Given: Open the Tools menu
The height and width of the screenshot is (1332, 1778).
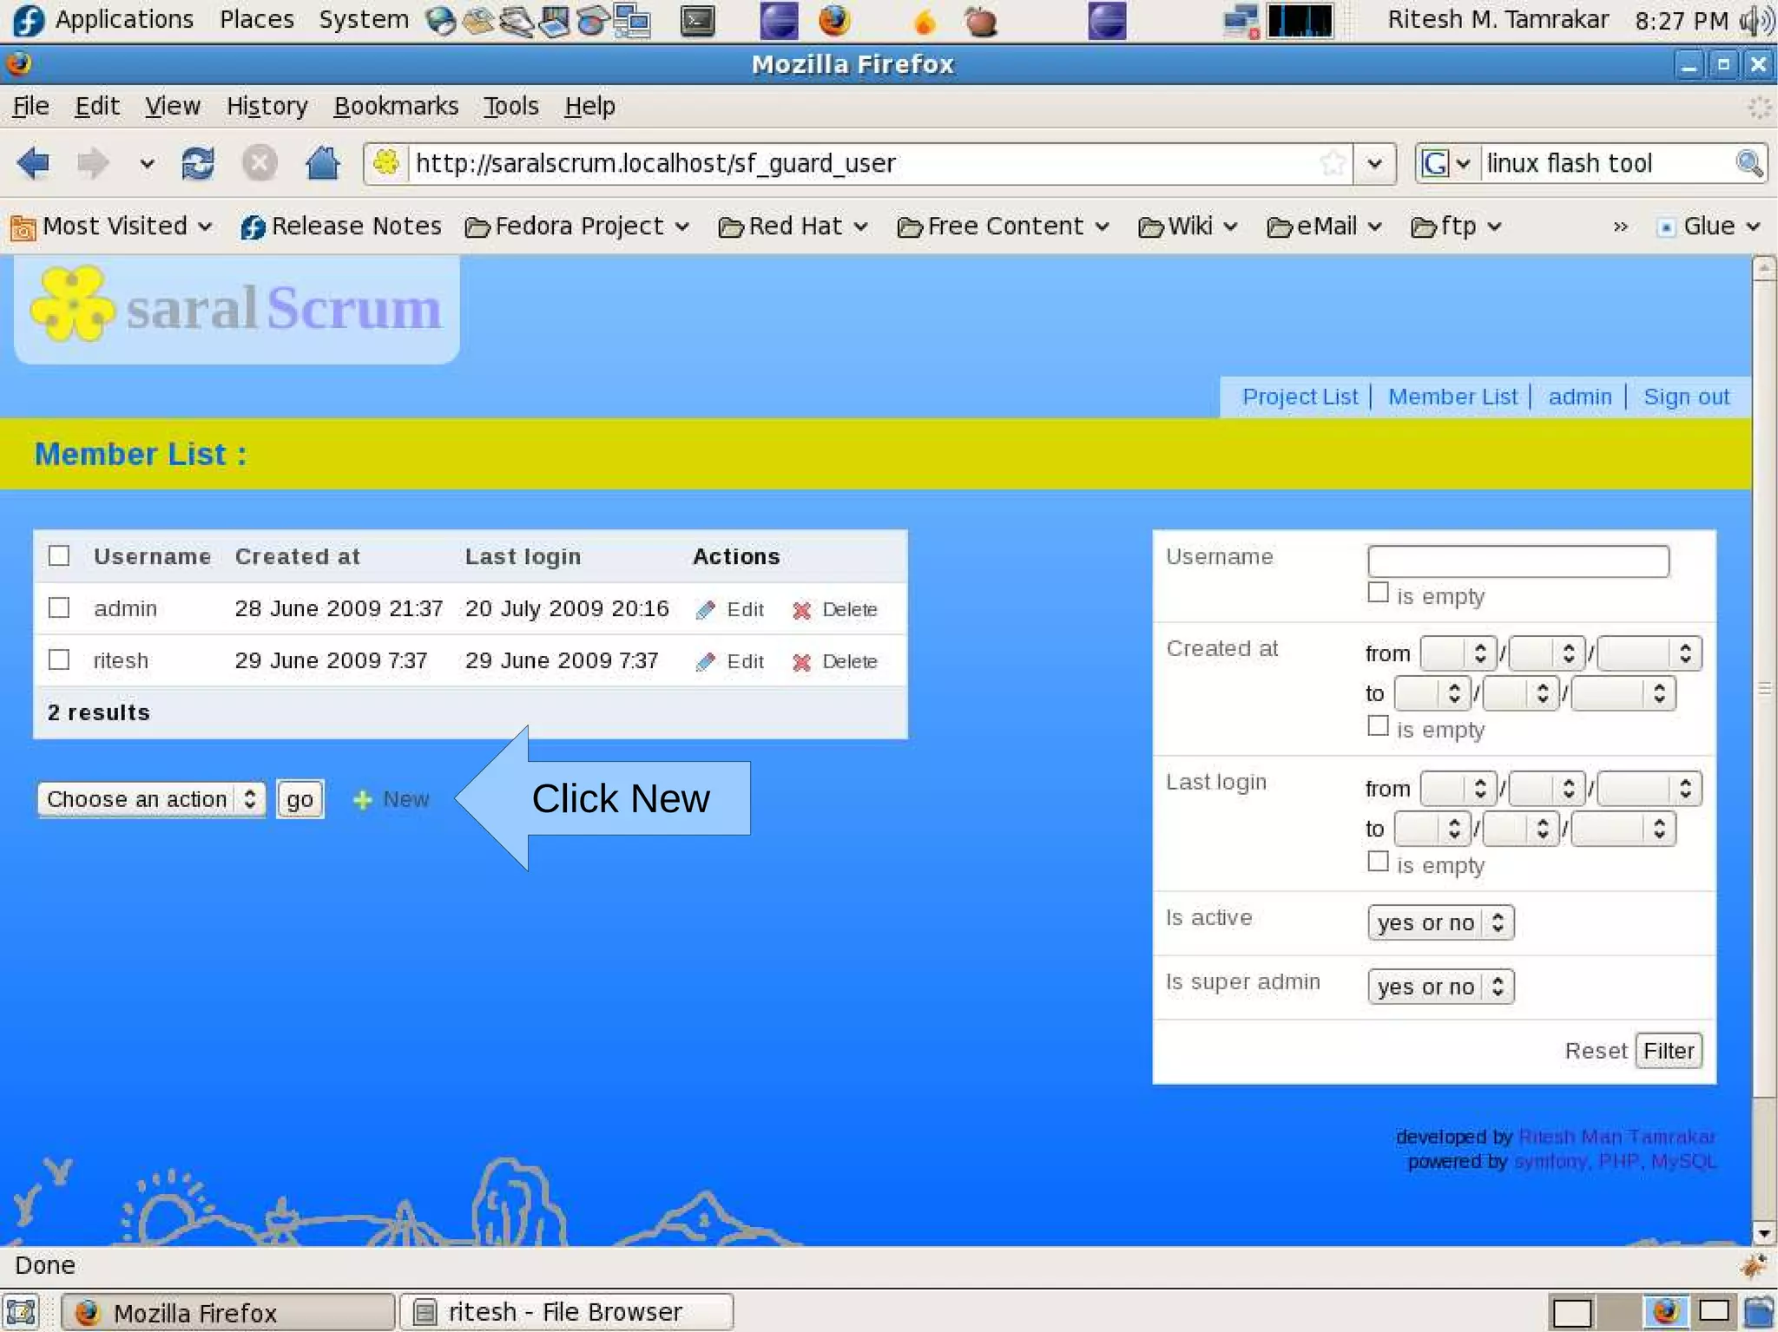Looking at the screenshot, I should pyautogui.click(x=511, y=106).
